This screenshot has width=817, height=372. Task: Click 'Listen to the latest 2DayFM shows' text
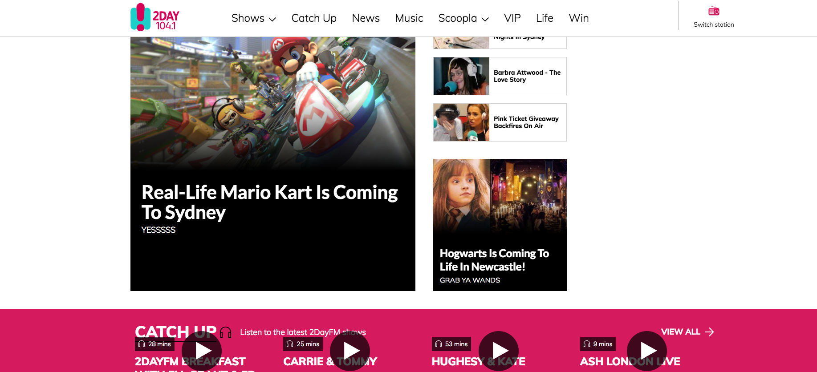(303, 332)
